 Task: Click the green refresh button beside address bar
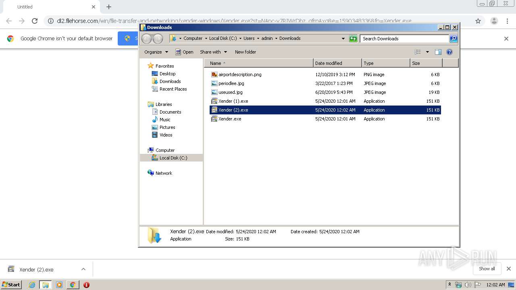click(353, 39)
